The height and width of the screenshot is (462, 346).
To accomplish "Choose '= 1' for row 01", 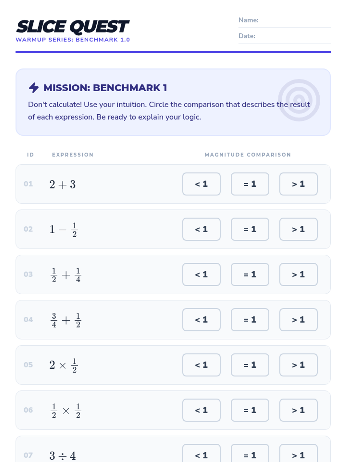I will tap(250, 184).
